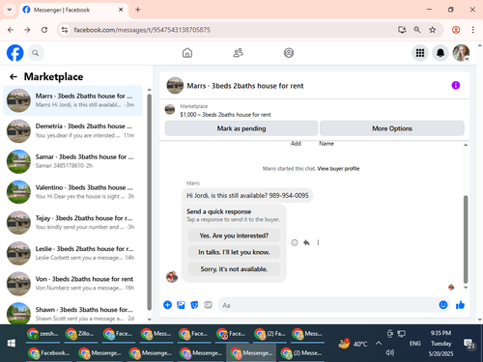The width and height of the screenshot is (483, 362).
Task: Click the 40°C weather widget
Action: click(353, 344)
